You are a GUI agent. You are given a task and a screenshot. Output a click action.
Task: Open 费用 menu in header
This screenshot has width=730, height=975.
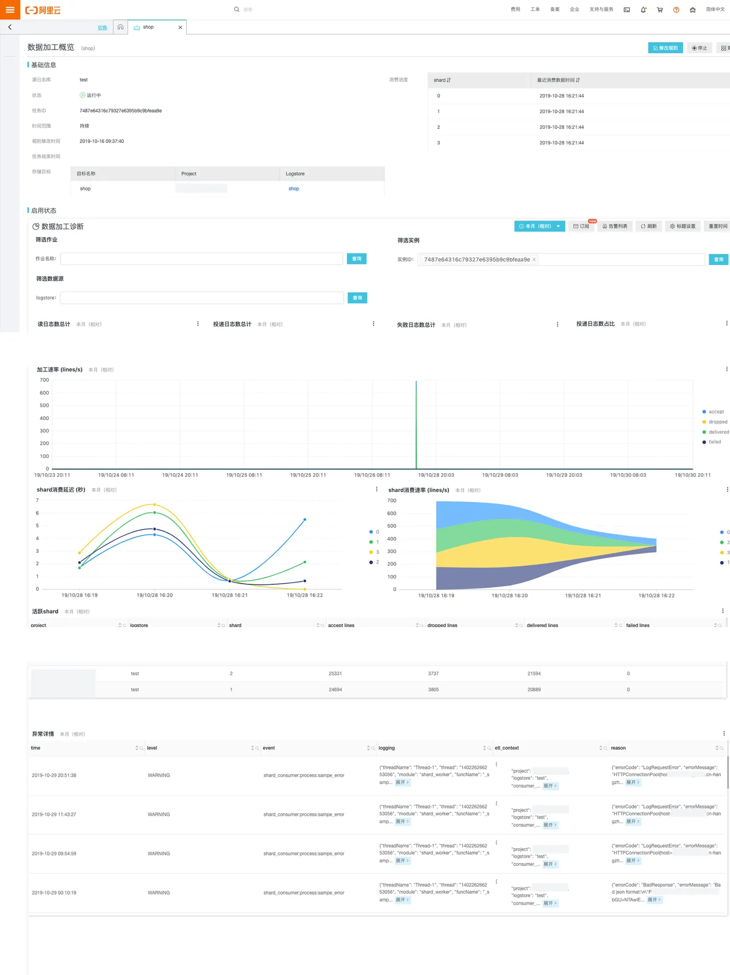tap(515, 9)
